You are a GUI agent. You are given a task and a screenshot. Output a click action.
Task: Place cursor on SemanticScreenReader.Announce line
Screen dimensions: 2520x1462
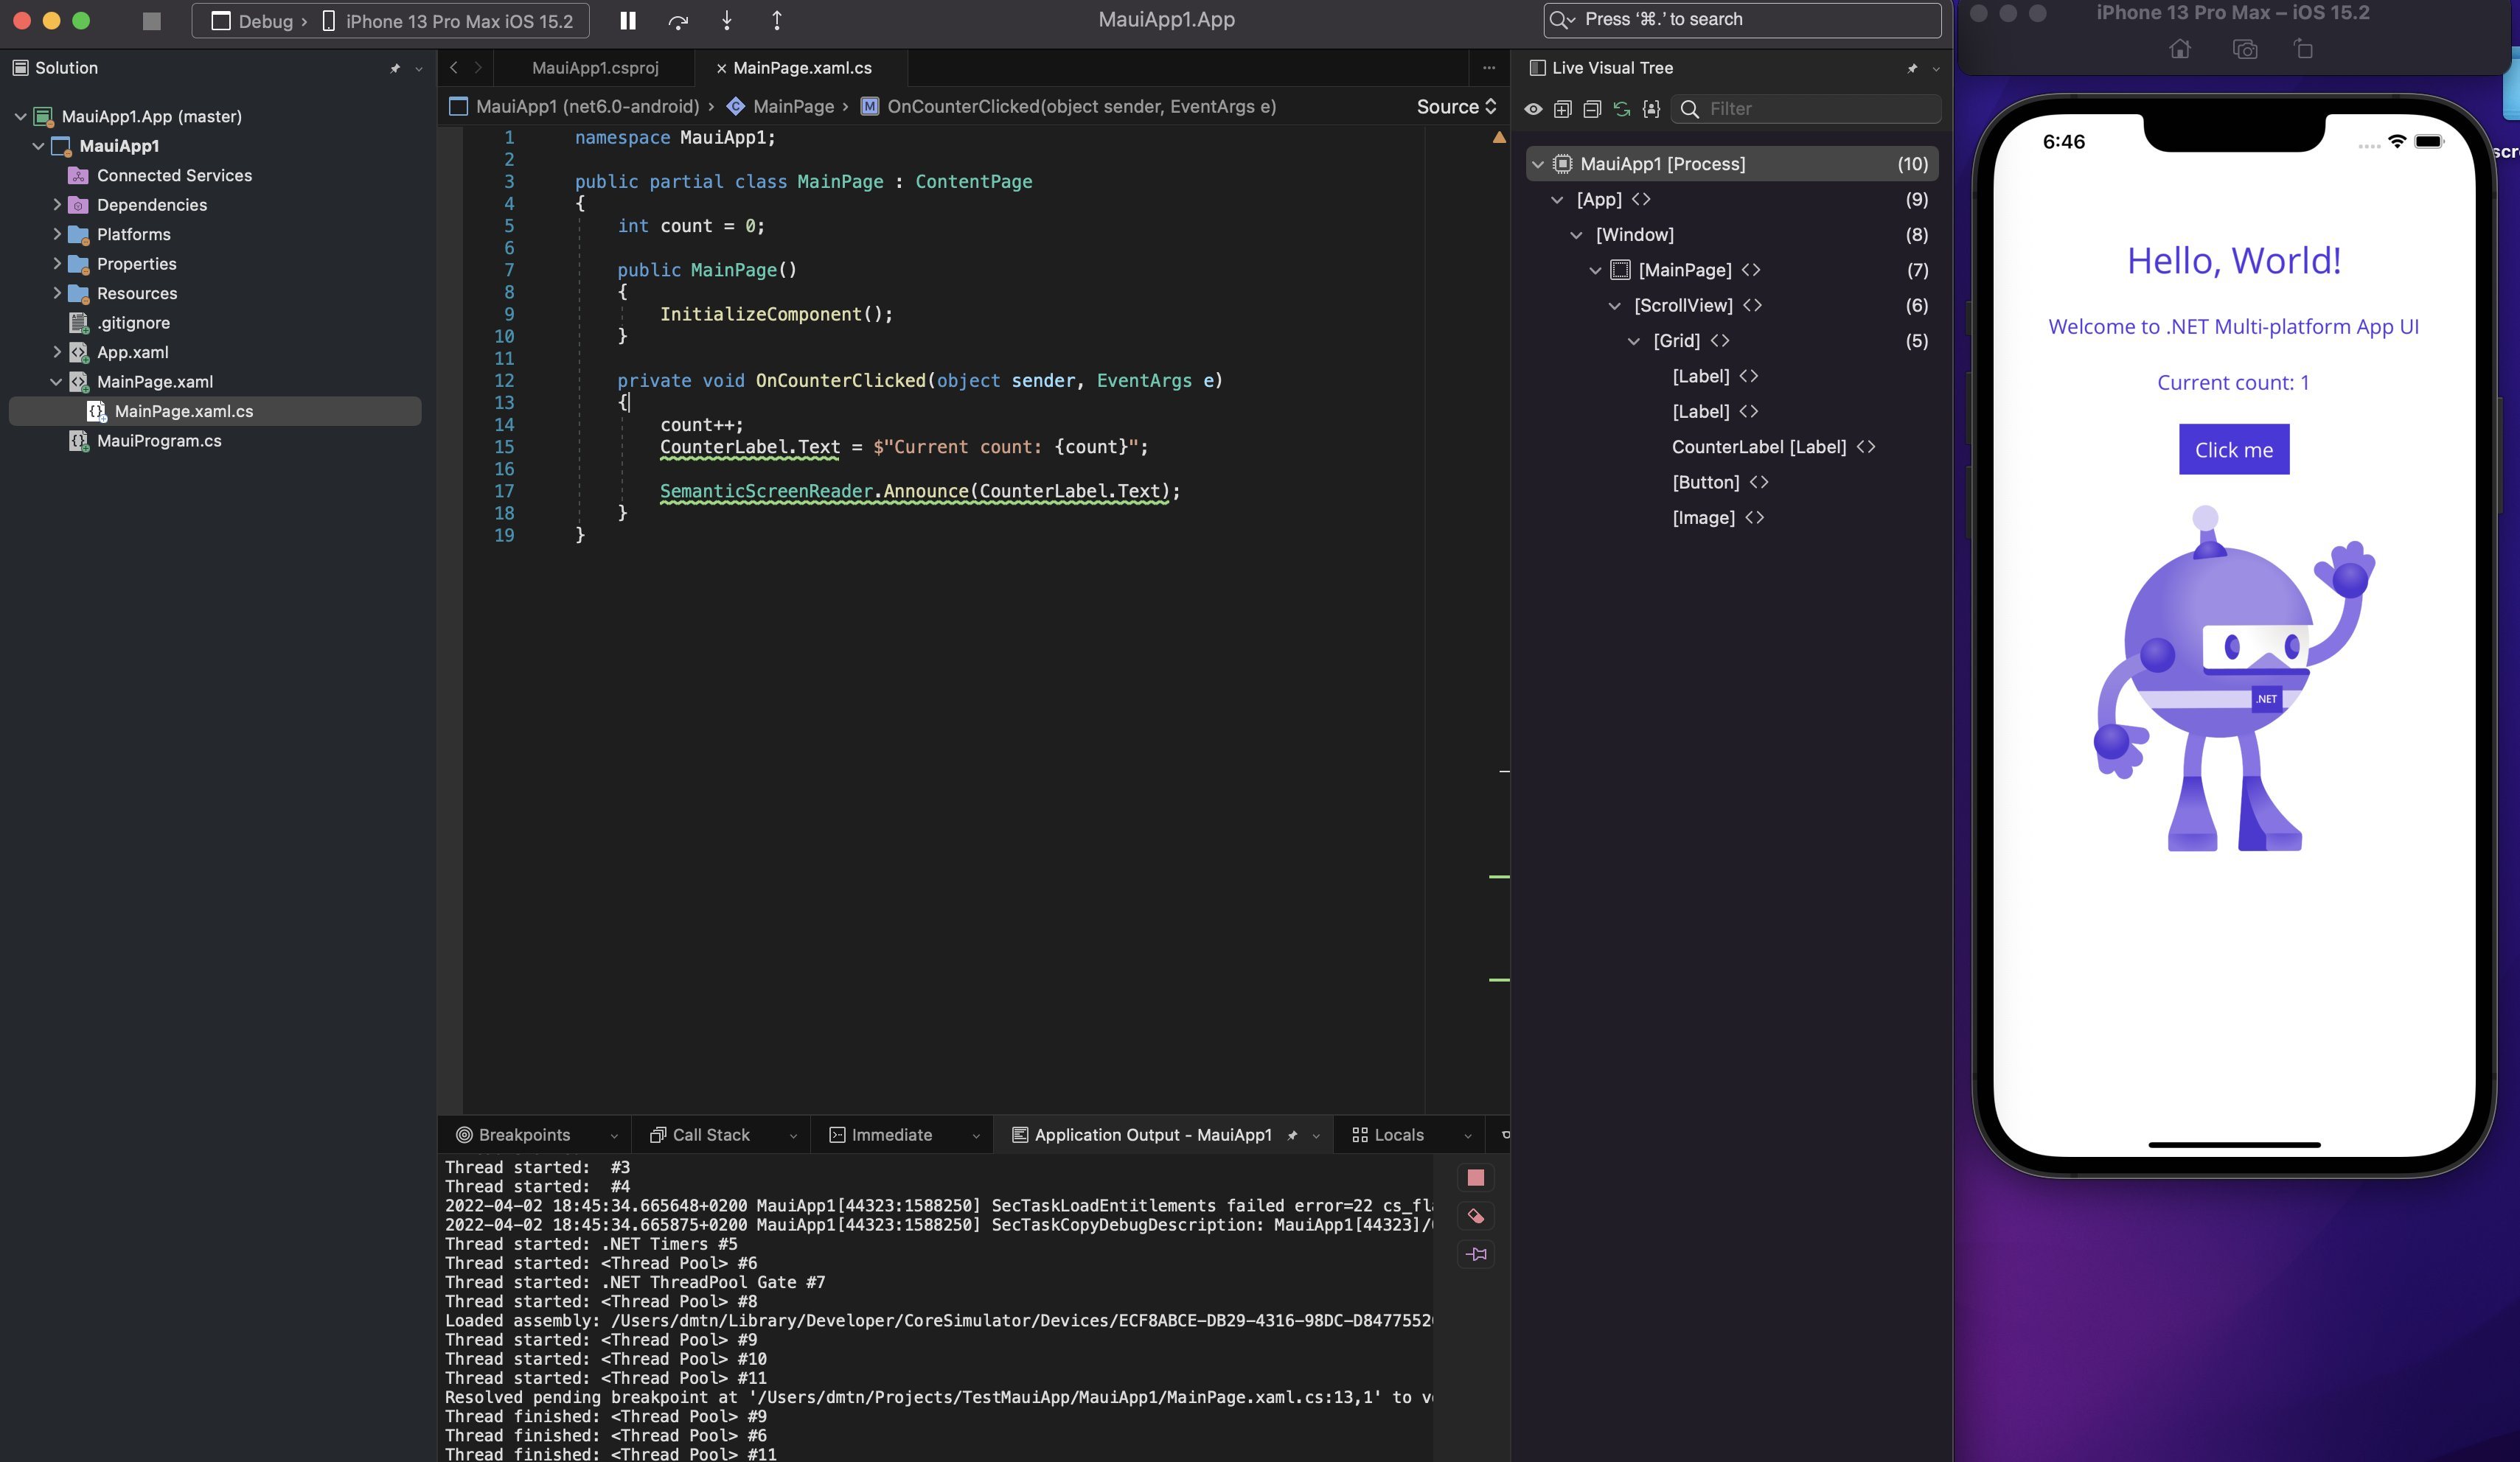[920, 491]
